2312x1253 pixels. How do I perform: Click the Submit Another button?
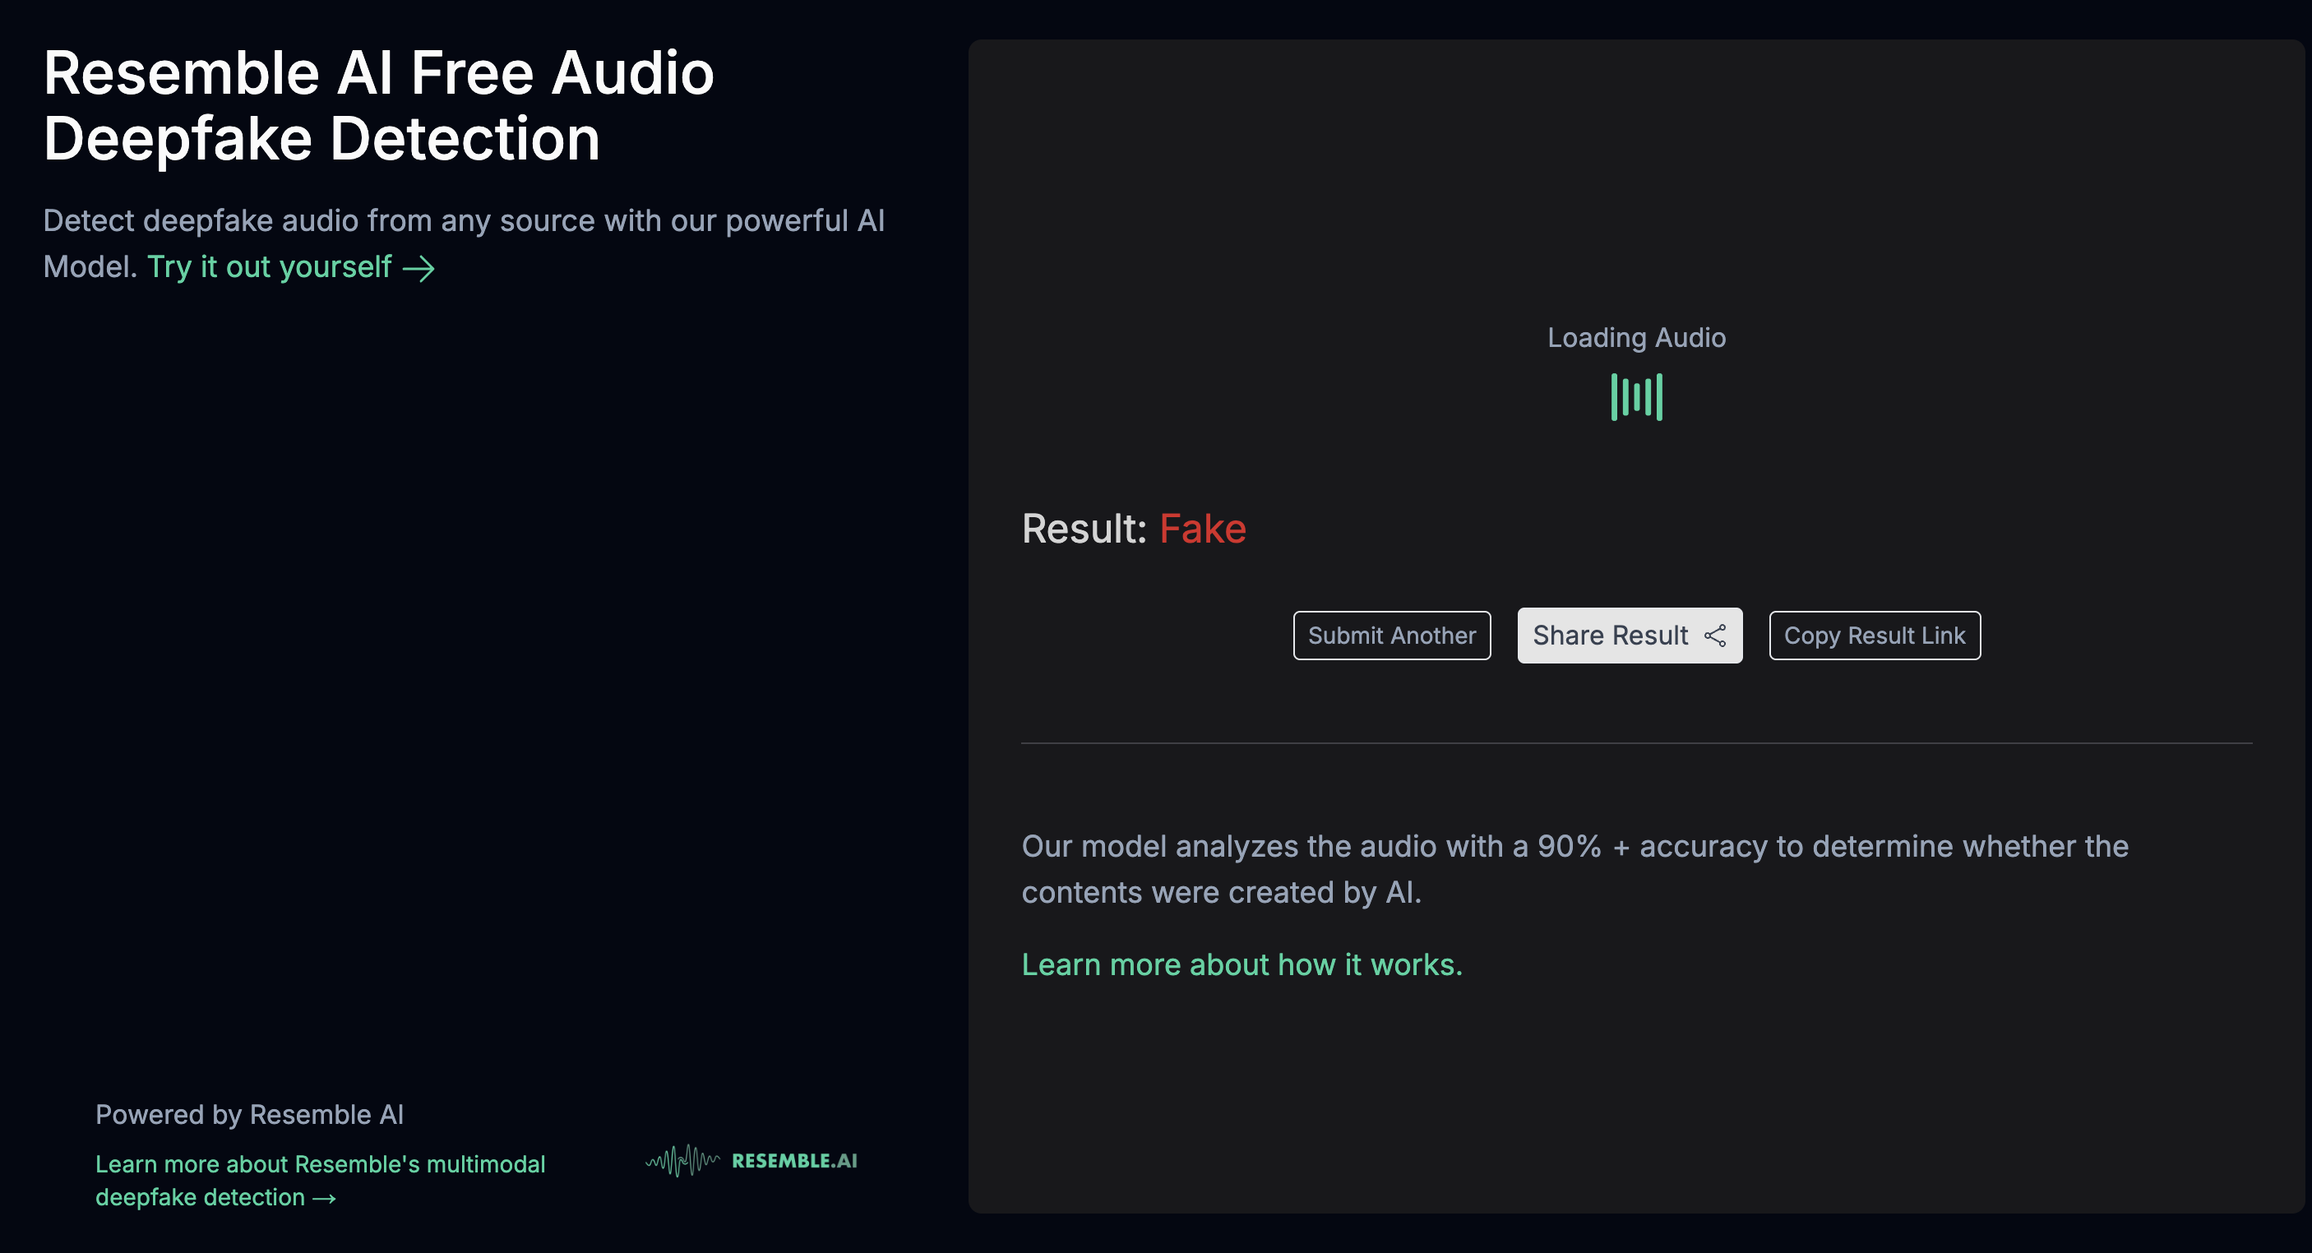click(x=1391, y=636)
